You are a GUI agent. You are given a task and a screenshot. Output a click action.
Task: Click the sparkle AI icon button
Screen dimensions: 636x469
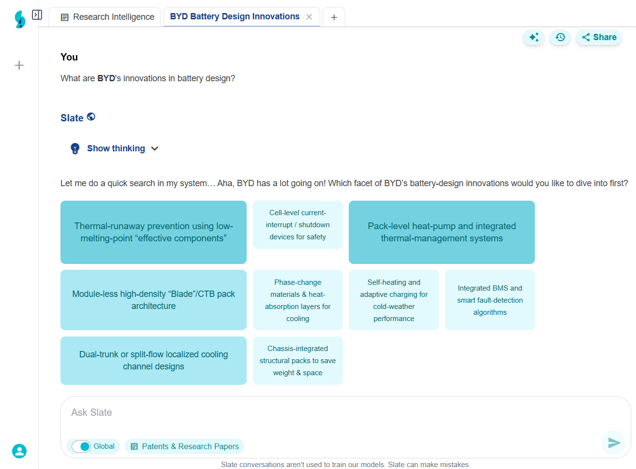(x=534, y=37)
